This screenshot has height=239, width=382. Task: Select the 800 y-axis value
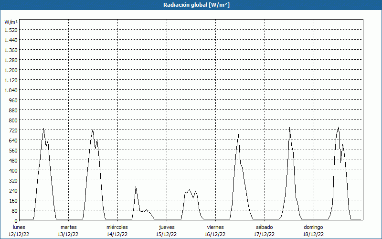[x=13, y=120]
